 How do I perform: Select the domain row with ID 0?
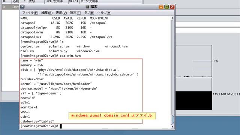[10, 7]
